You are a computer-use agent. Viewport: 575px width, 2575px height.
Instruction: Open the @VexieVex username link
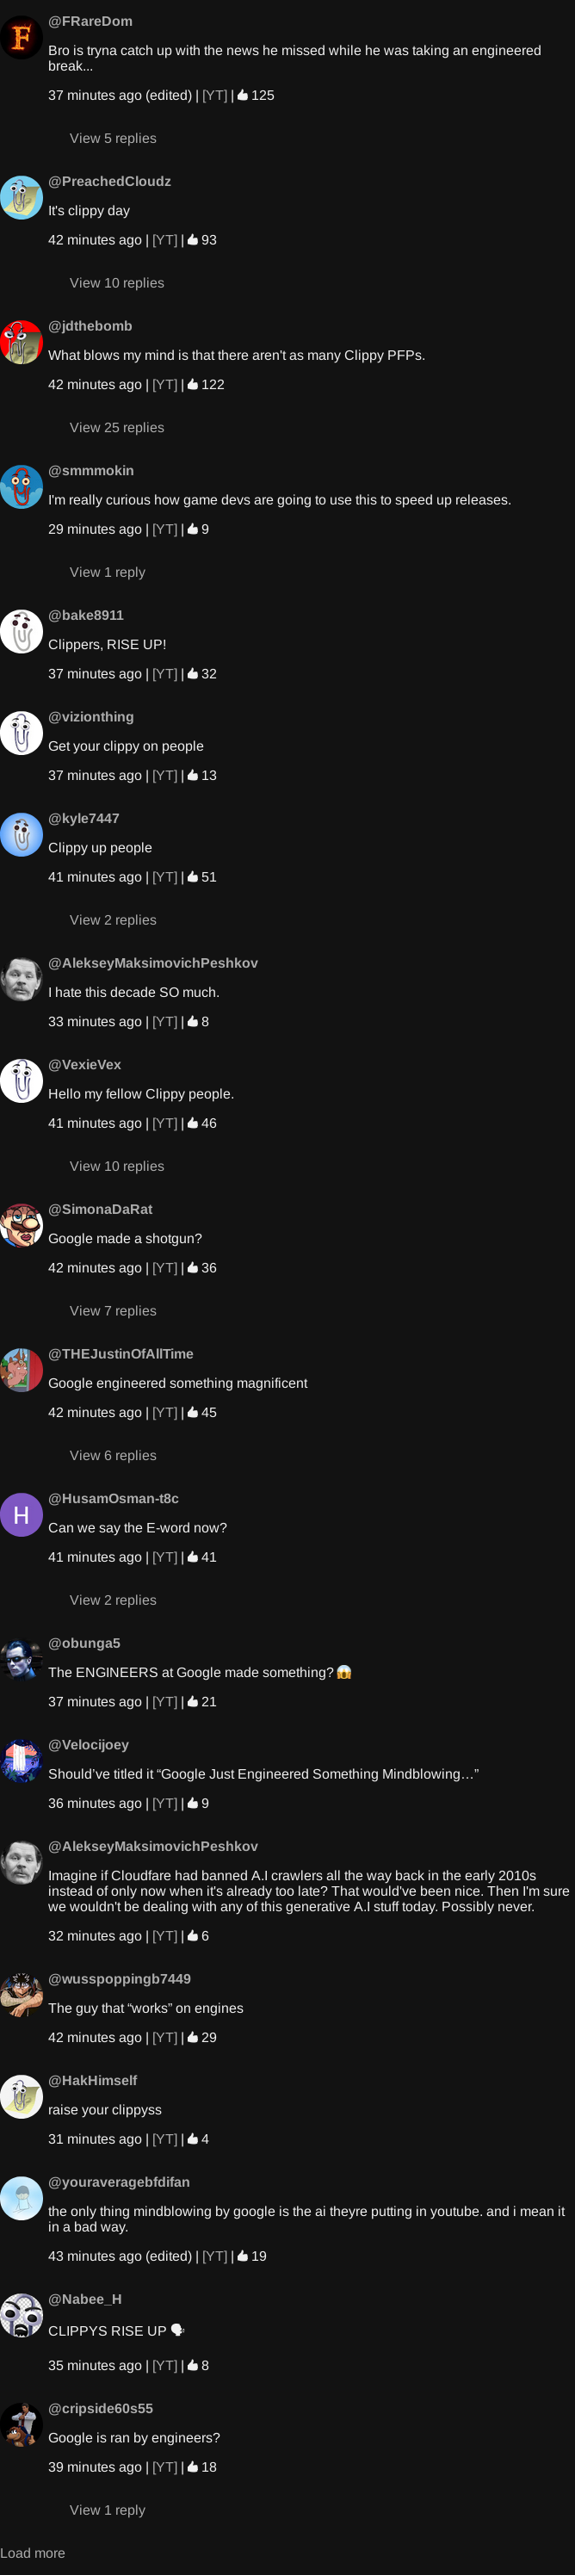click(x=84, y=1065)
